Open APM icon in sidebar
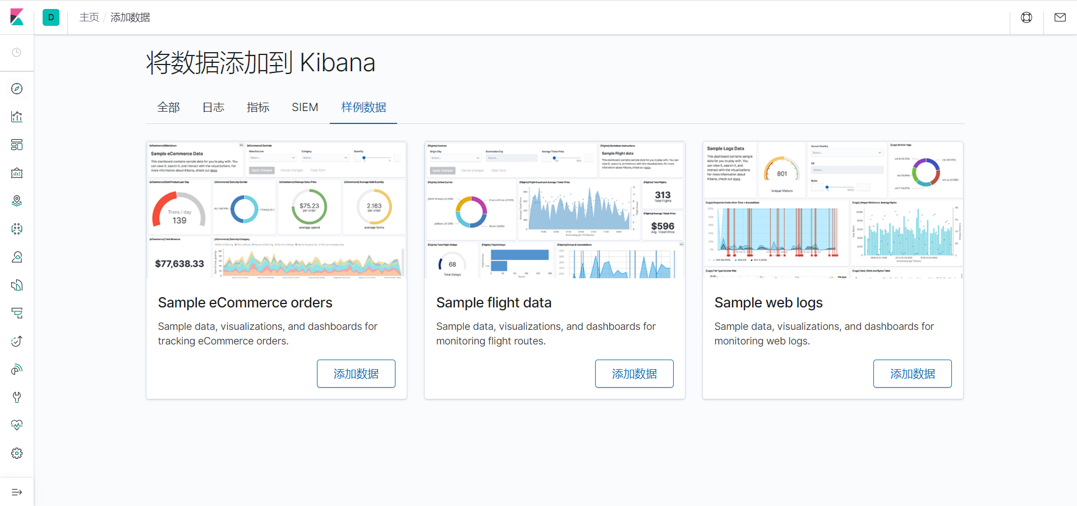 pyautogui.click(x=17, y=313)
